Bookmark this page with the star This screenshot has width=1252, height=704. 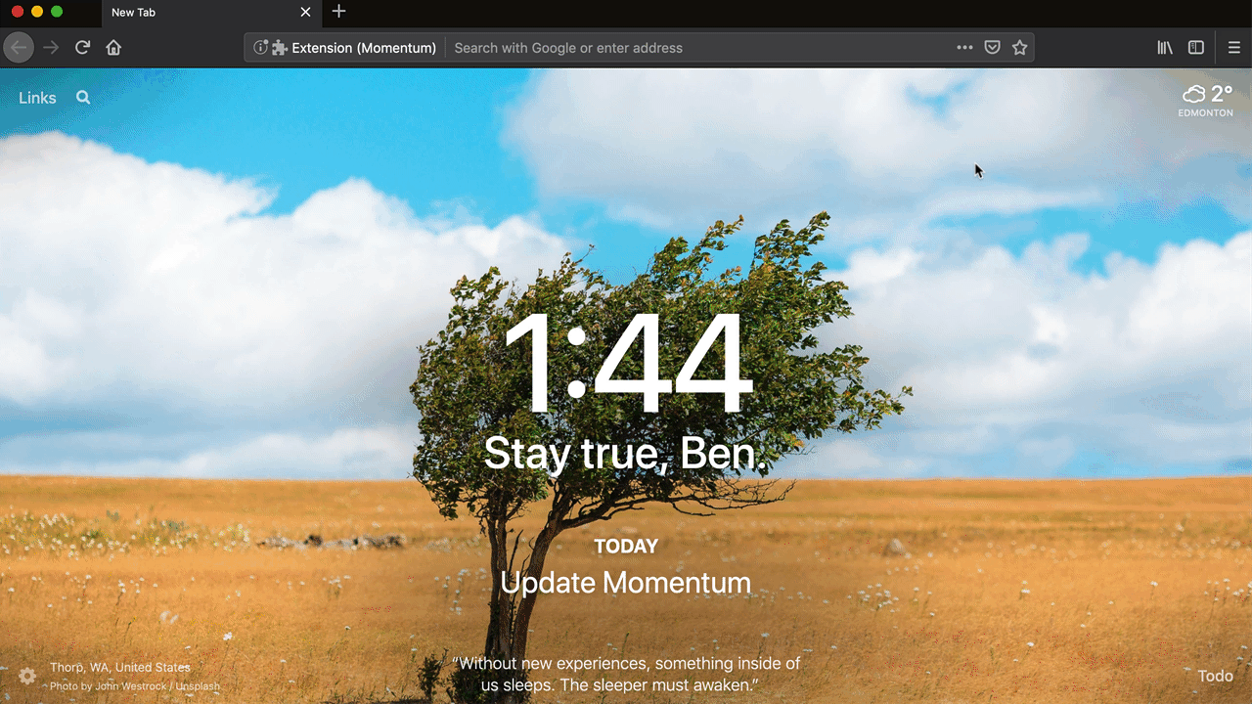click(1019, 47)
